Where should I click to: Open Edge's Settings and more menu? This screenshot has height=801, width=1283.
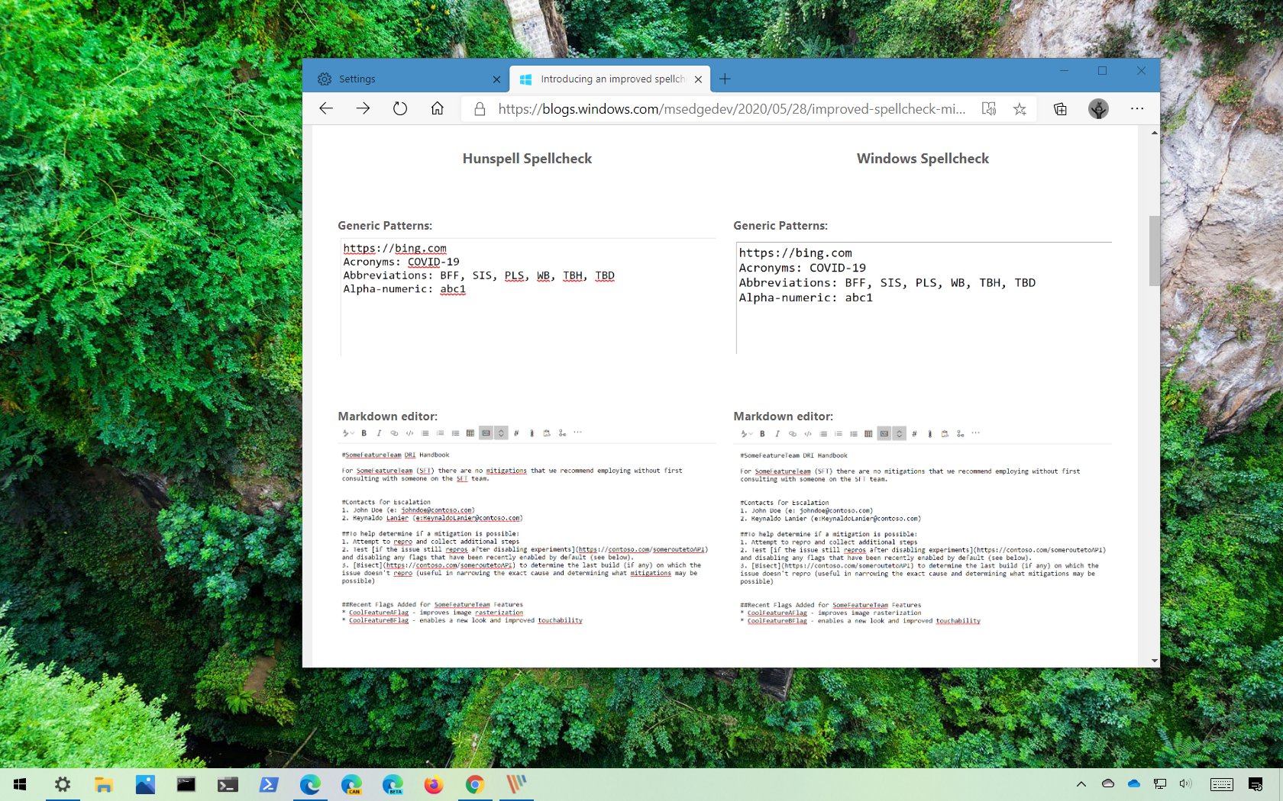(1137, 108)
